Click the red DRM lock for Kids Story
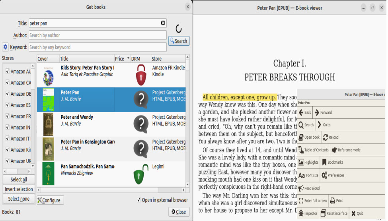Viewport: 388px width, 221px height. [x=141, y=75]
